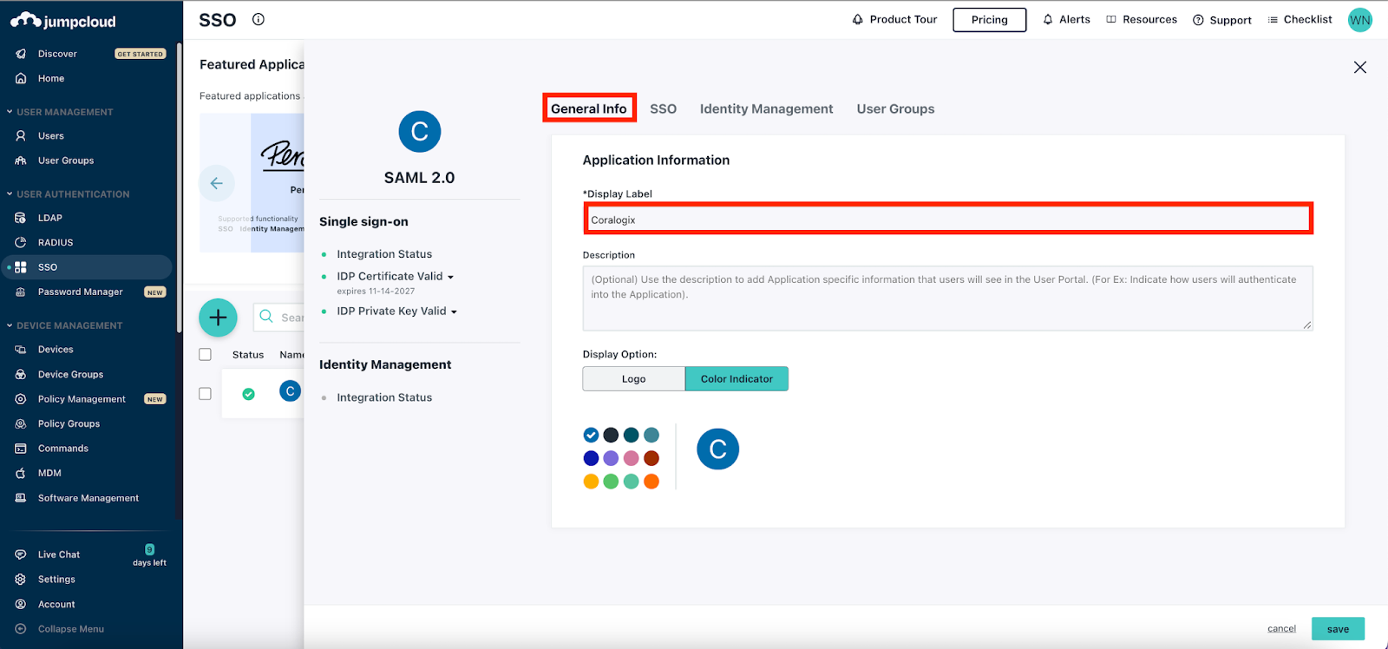Screen dimensions: 1388x649
Task: Click the Pricing button
Action: pos(990,20)
